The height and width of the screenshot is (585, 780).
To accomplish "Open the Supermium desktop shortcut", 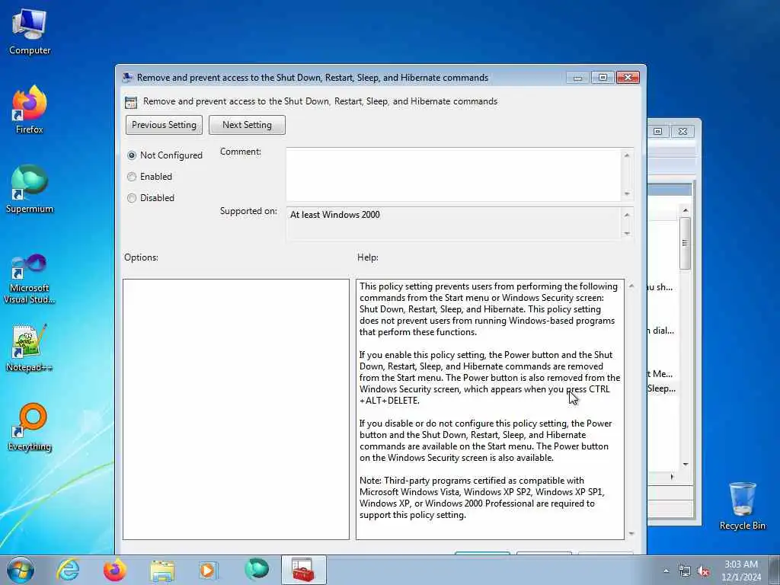I will point(30,189).
